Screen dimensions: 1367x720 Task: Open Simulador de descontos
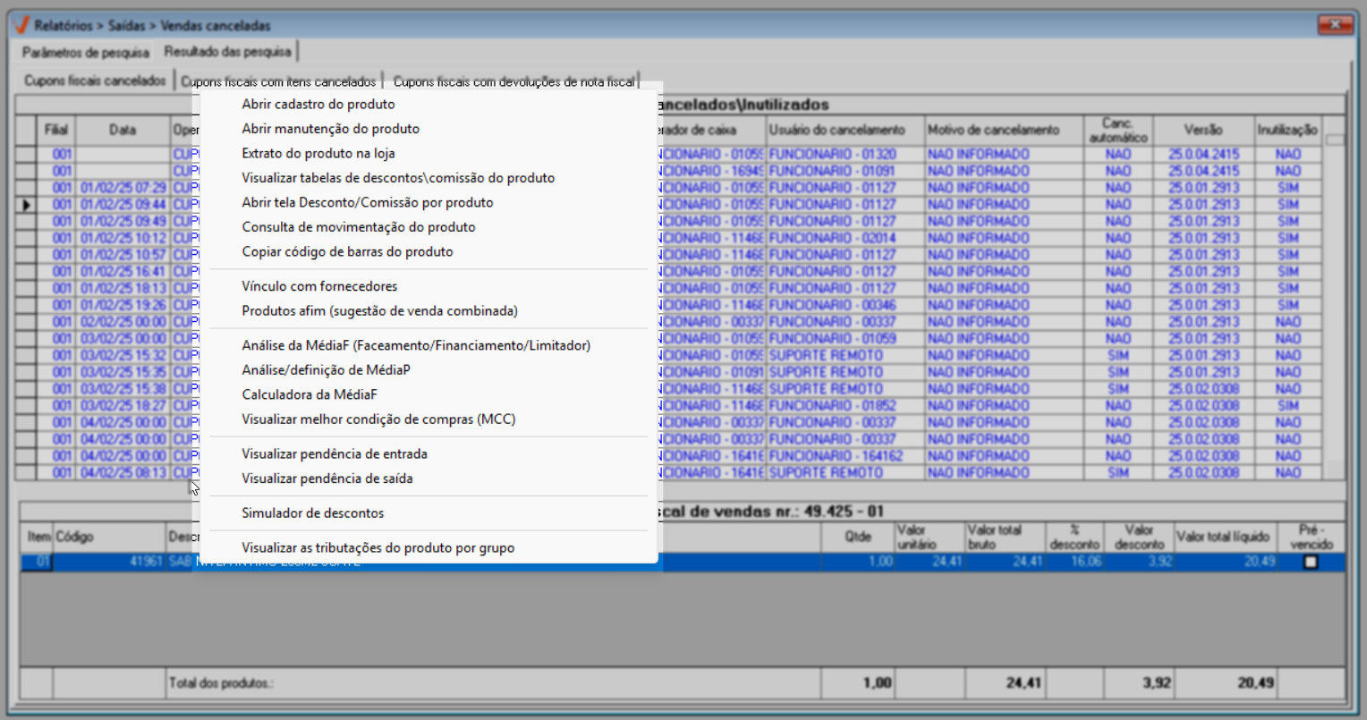[312, 513]
